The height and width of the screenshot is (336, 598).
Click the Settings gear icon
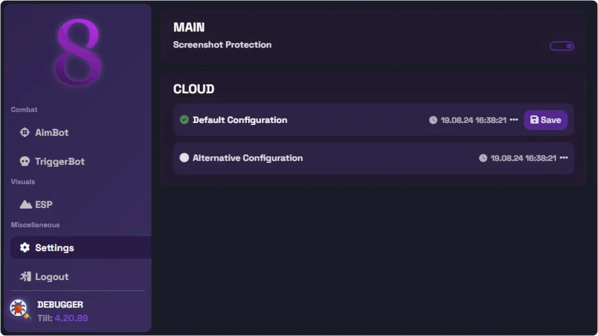pos(24,248)
